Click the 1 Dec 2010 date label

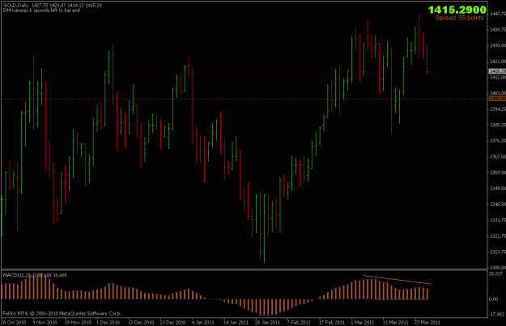click(x=108, y=322)
